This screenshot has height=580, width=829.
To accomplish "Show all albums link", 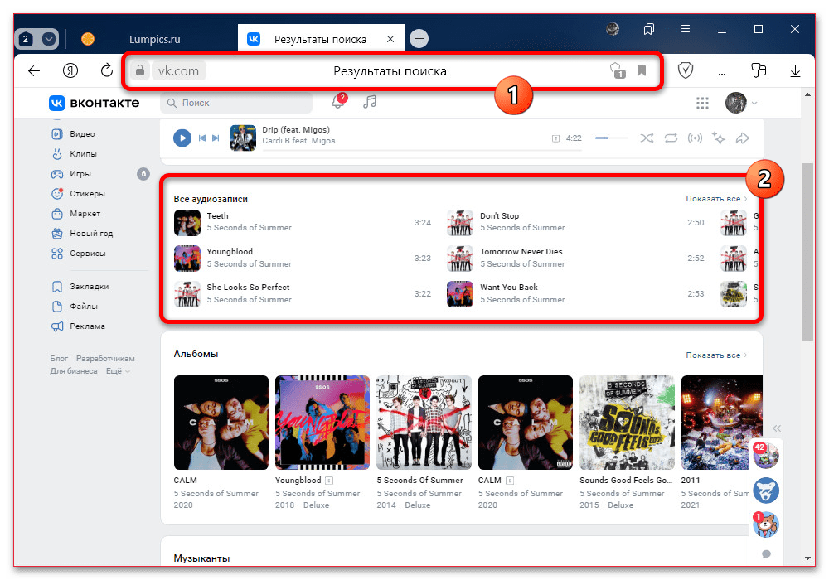I will [x=716, y=355].
